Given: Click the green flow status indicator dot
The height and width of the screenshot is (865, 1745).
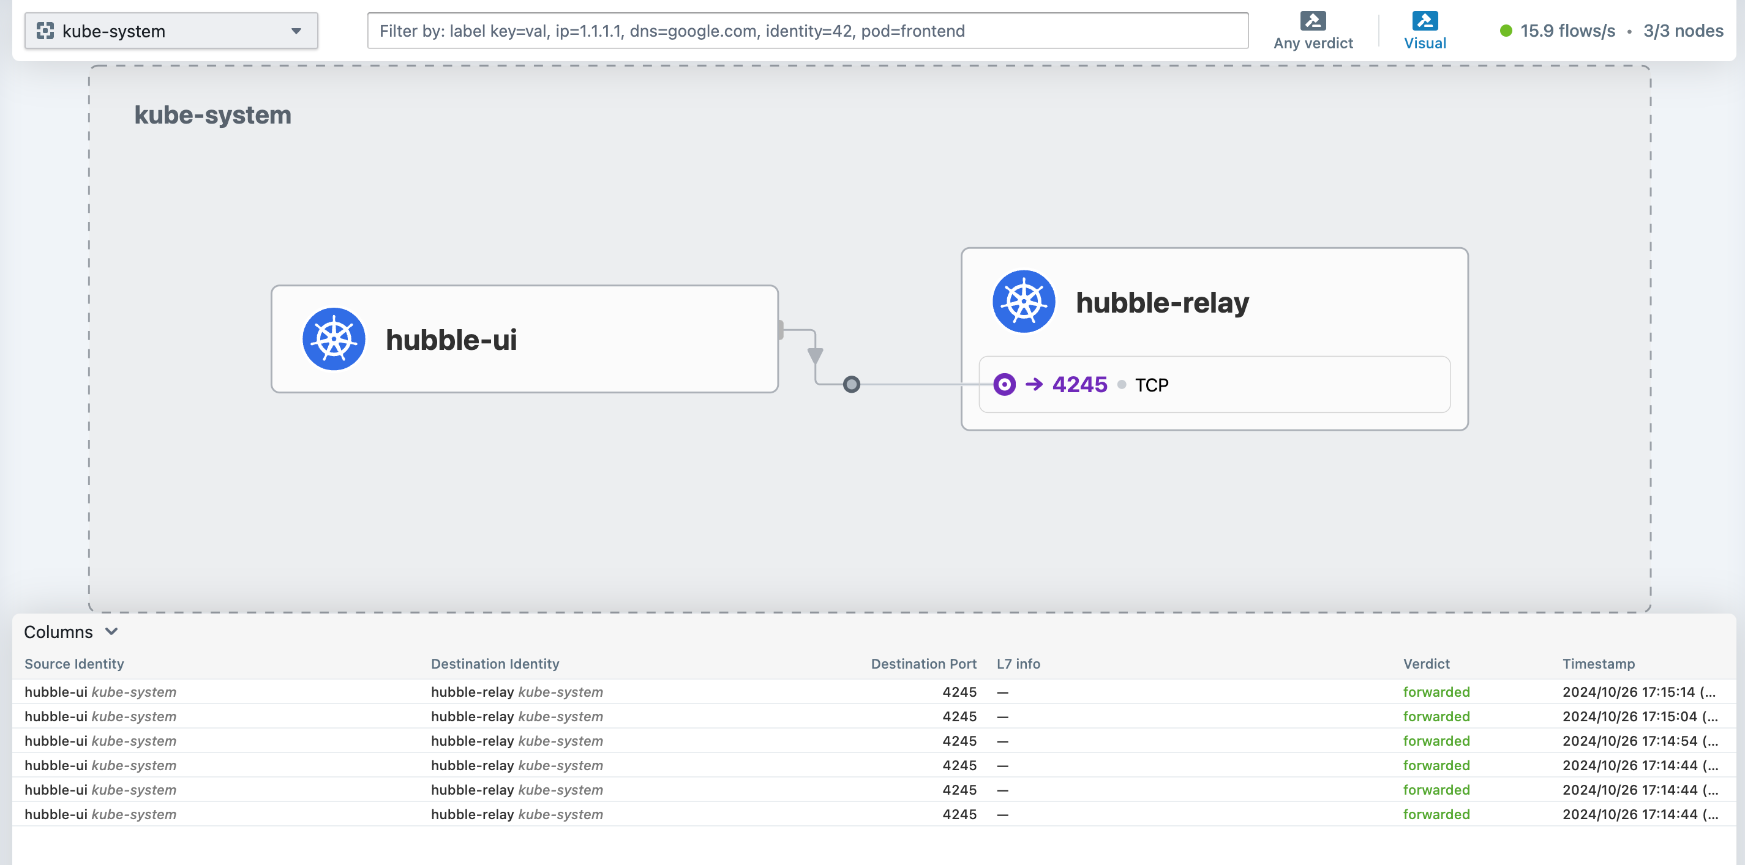Looking at the screenshot, I should (1505, 31).
